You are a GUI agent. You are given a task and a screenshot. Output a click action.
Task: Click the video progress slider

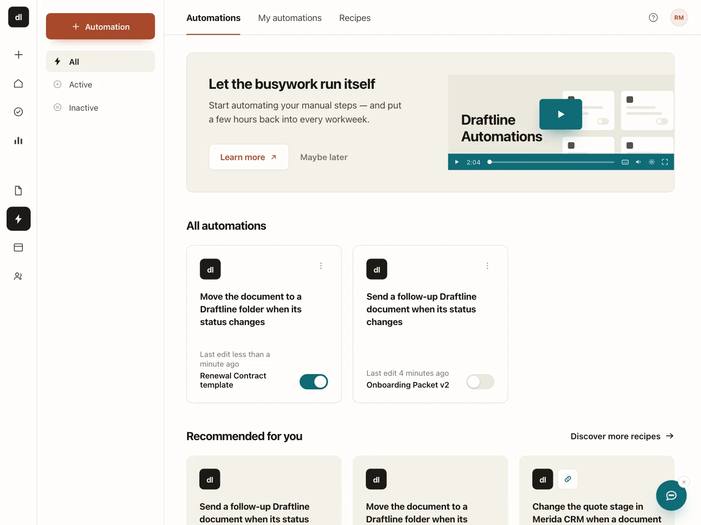[x=552, y=162]
